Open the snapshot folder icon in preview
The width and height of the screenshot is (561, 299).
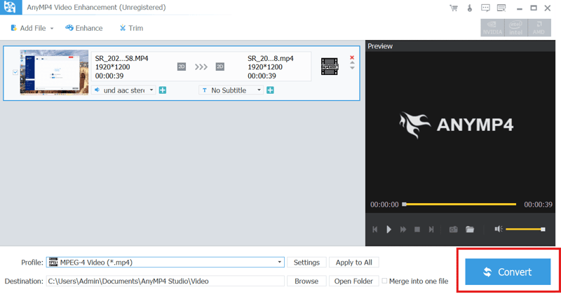pyautogui.click(x=470, y=229)
